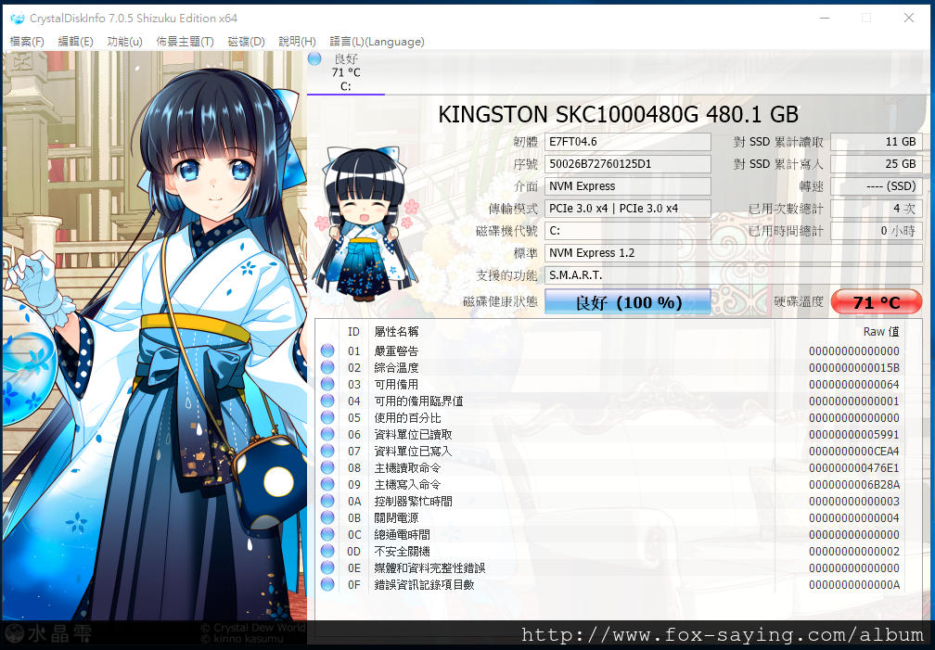935x650 pixels.
Task: Click the interface field NVM Express
Action: point(627,186)
